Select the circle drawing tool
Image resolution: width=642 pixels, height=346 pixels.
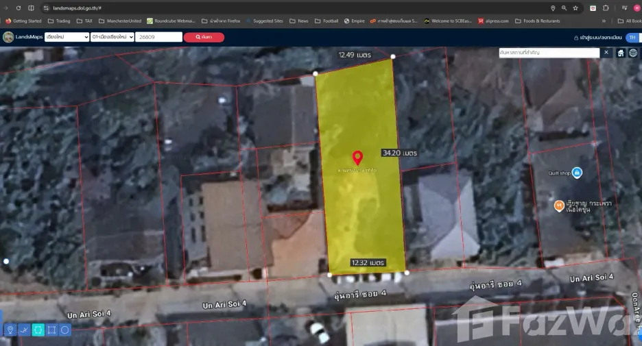[65, 330]
